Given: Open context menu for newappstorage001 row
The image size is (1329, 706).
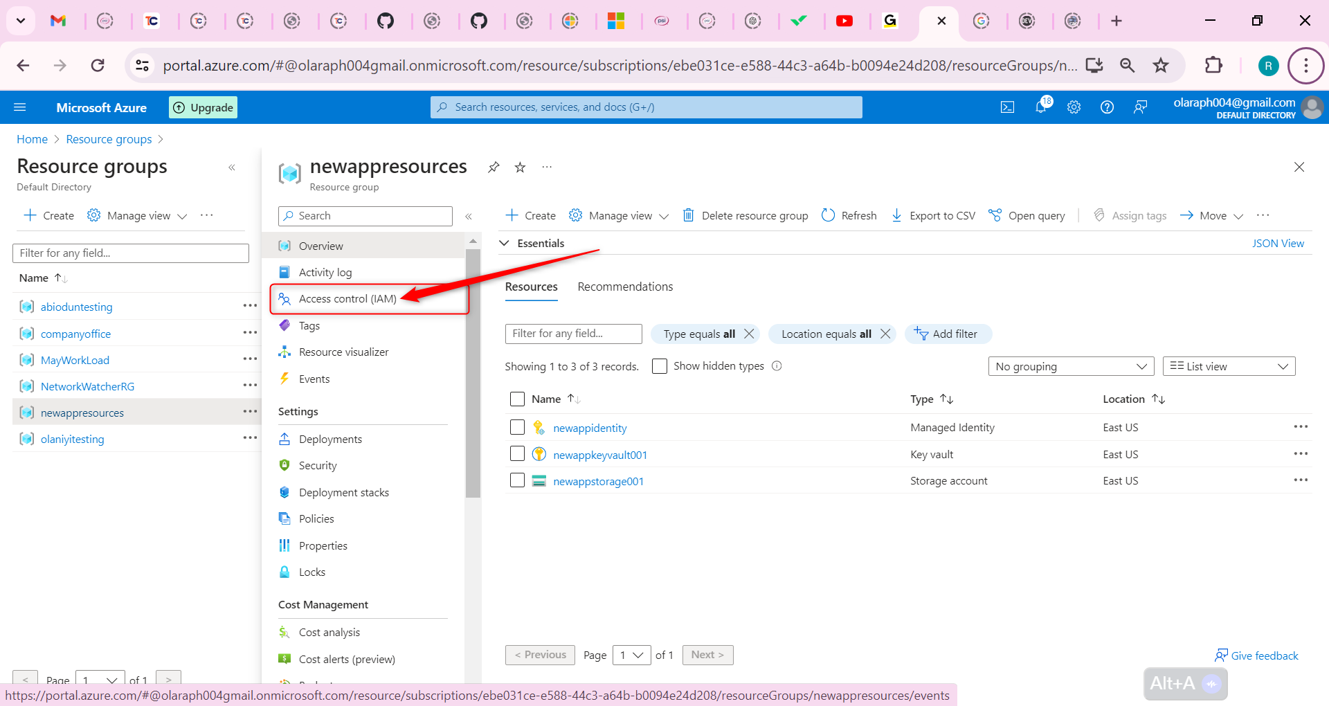Looking at the screenshot, I should (x=1301, y=480).
